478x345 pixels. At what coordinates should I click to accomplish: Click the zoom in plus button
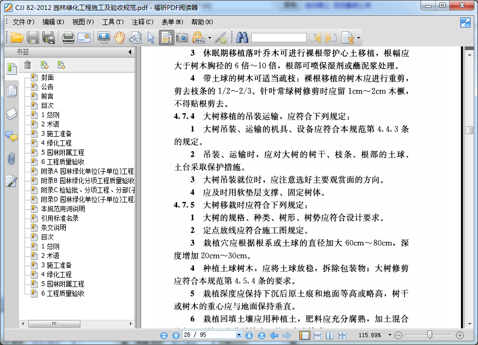coord(460,335)
